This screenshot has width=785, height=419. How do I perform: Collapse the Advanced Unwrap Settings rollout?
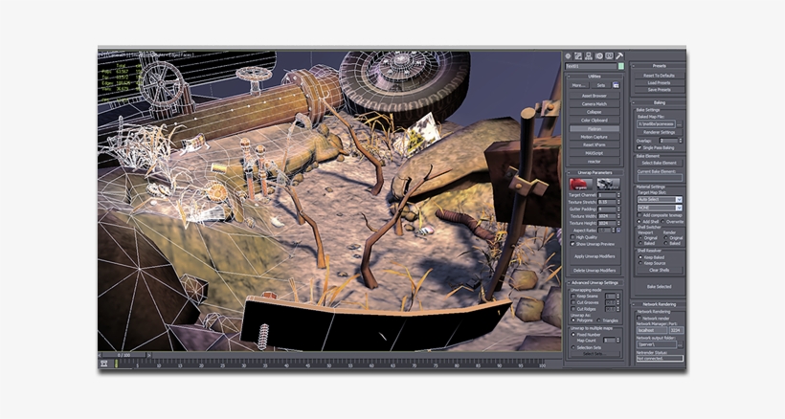[594, 283]
